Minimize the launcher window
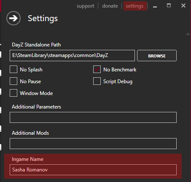Viewport: 191px width, 182px height. (x=155, y=7)
